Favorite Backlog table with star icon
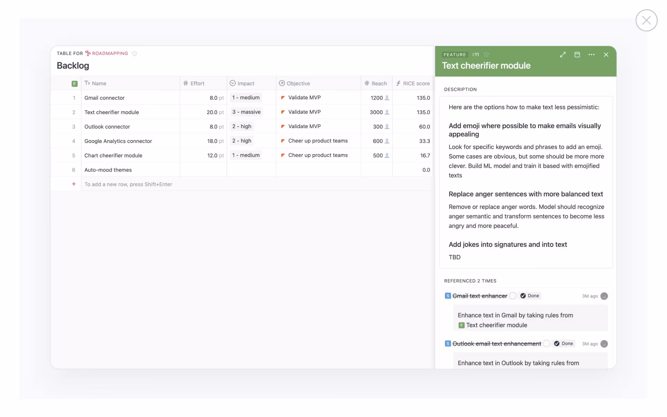Viewport: 667px width, 417px height. [x=134, y=54]
